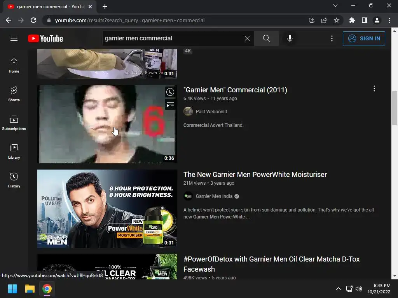
Task: Submit search with magnifier button
Action: (266, 38)
